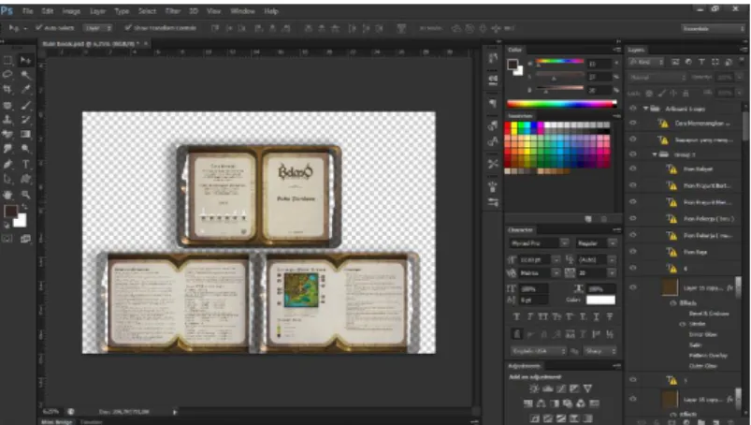
Task: Collapse the Artboard 1 copy group
Action: (645, 109)
